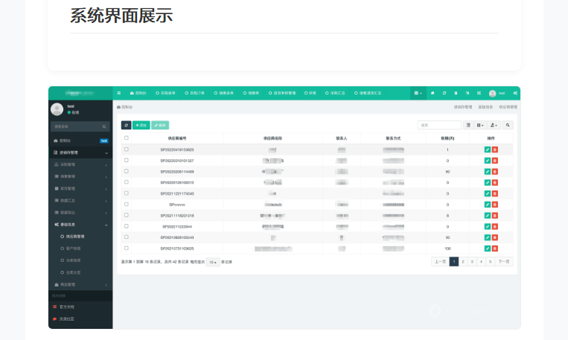Switch to the 销售录单 tab
The image size is (568, 340).
click(x=223, y=93)
